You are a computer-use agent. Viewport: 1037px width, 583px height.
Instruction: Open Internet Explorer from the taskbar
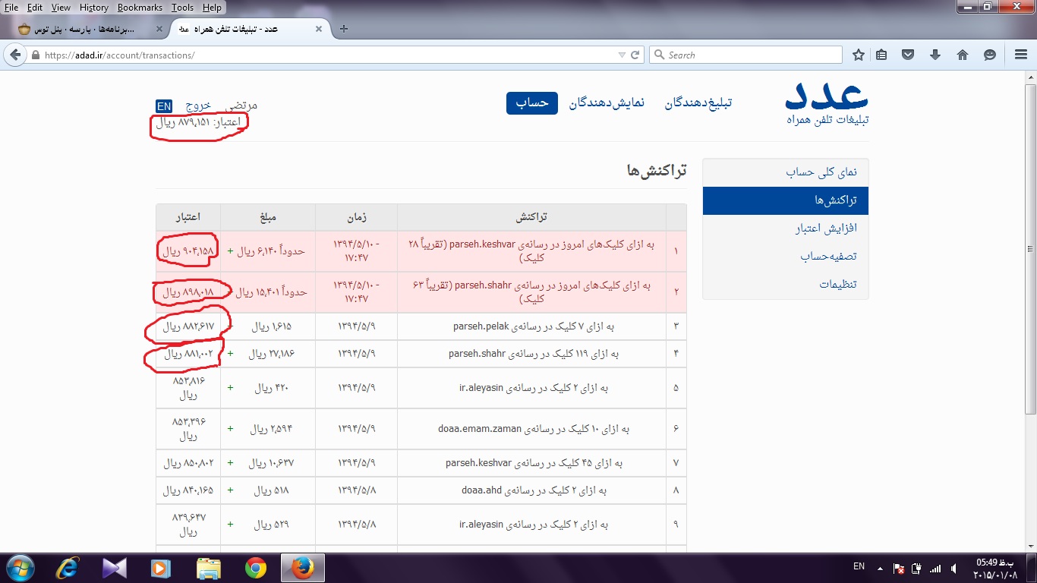coord(68,567)
